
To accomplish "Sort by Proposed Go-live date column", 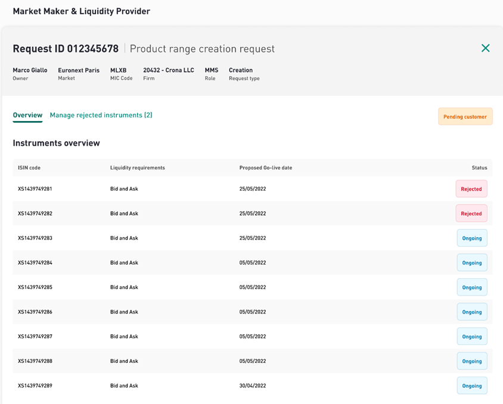I will [x=265, y=168].
